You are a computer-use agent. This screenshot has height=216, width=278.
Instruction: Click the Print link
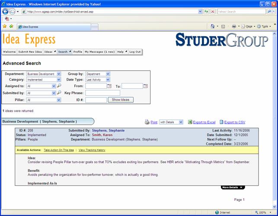pyautogui.click(x=154, y=122)
